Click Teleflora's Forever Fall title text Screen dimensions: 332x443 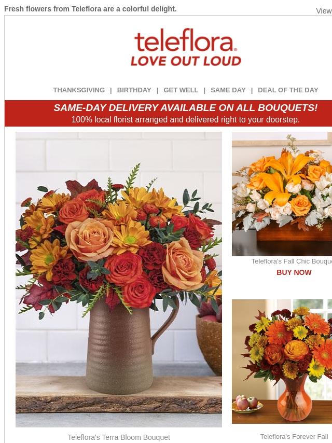click(296, 436)
